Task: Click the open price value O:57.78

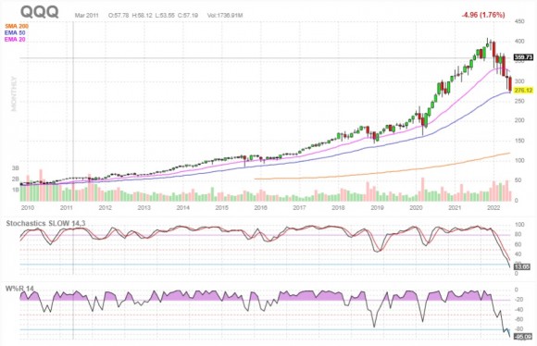Action: click(x=119, y=16)
